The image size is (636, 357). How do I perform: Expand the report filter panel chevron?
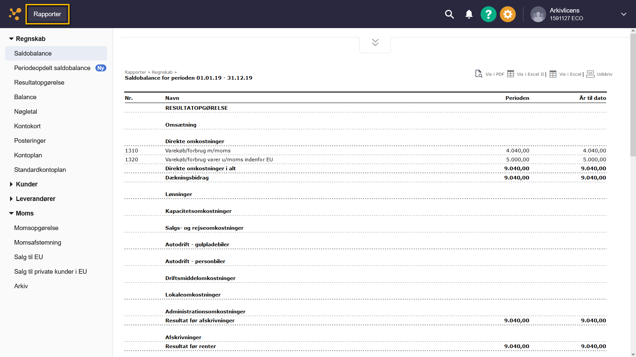(x=375, y=42)
